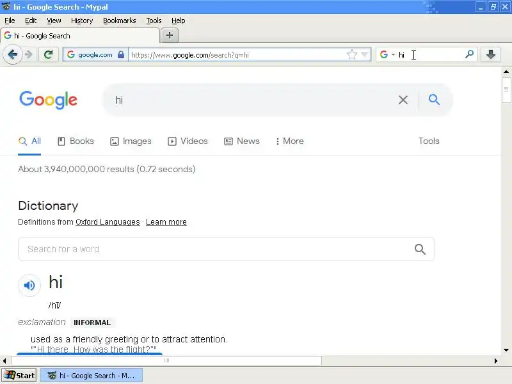Select the All results tab
This screenshot has height=384, width=512.
coord(29,141)
